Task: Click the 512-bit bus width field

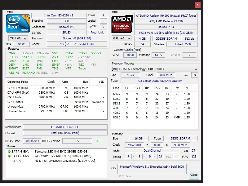Action: 189,38
